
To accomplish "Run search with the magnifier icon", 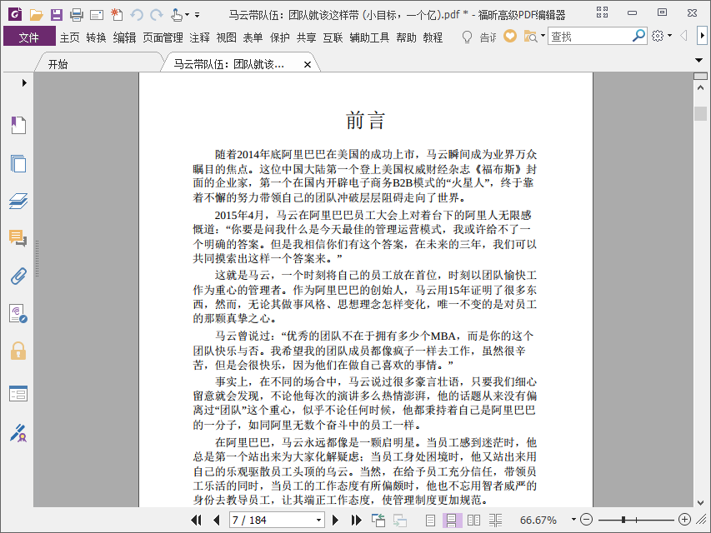I will [638, 36].
